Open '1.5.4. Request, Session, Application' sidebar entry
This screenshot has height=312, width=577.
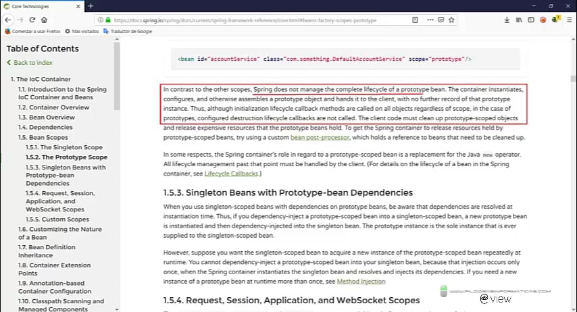[60, 201]
